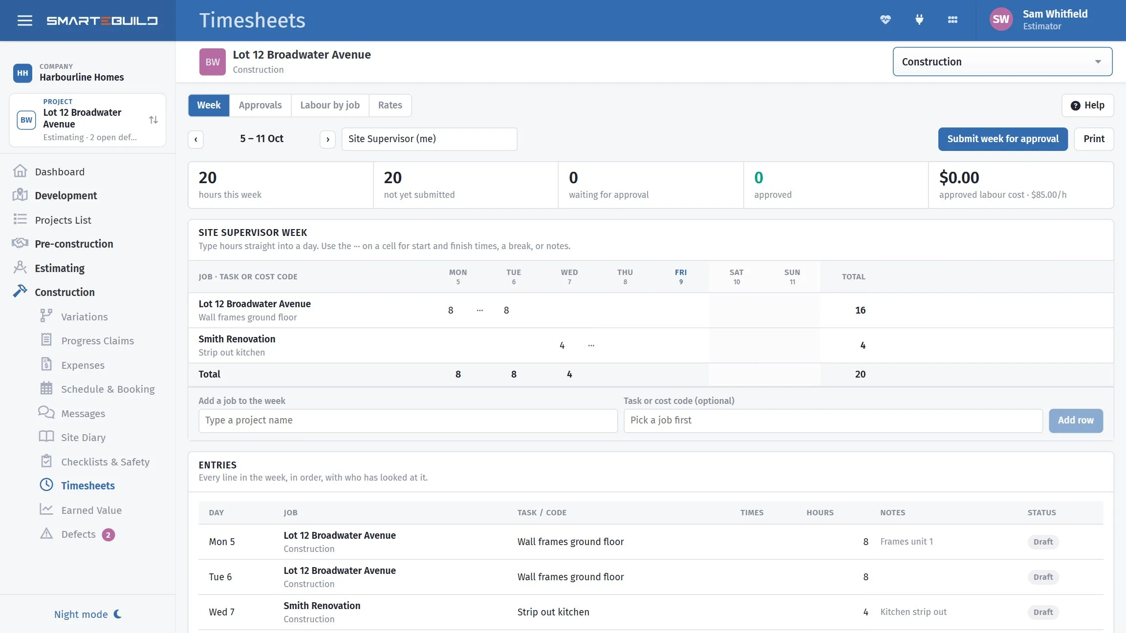The width and height of the screenshot is (1126, 633).
Task: Open Defects with 2 badge
Action: pyautogui.click(x=78, y=534)
